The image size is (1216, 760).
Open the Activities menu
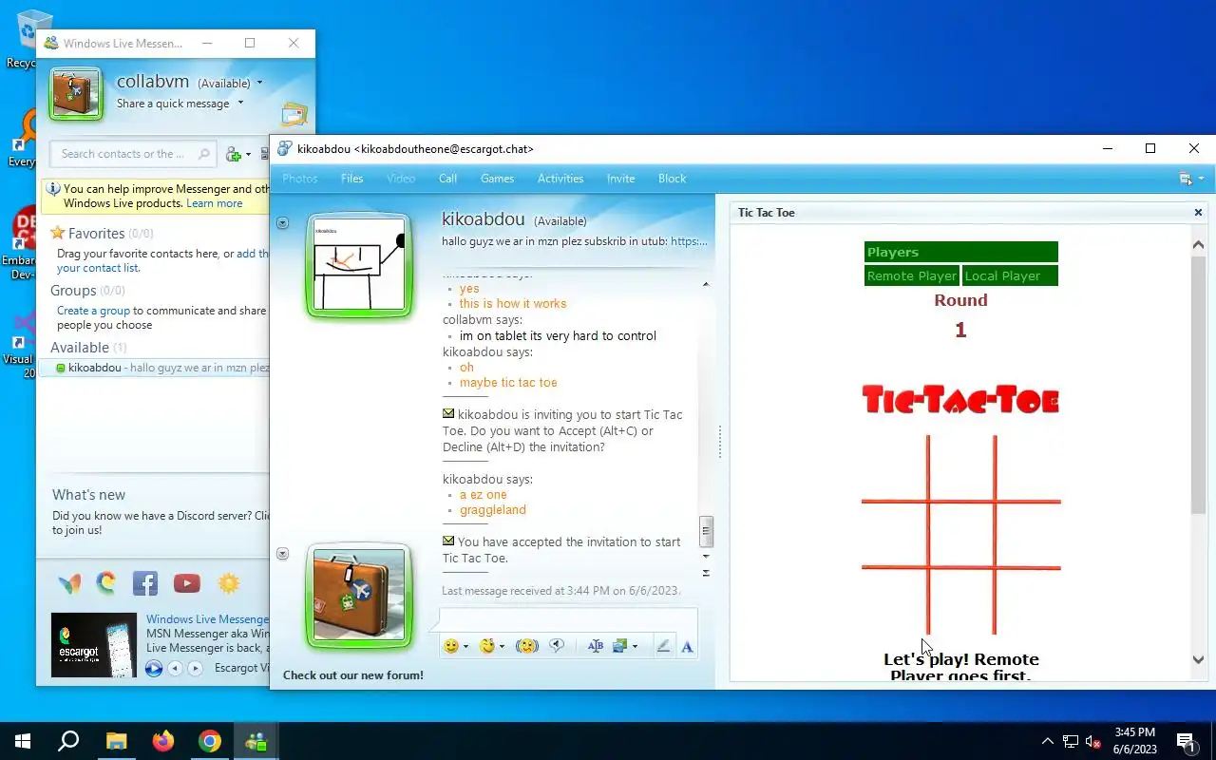[x=560, y=179]
